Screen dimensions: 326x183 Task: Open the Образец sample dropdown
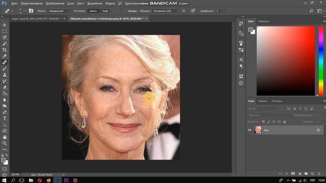point(166,11)
